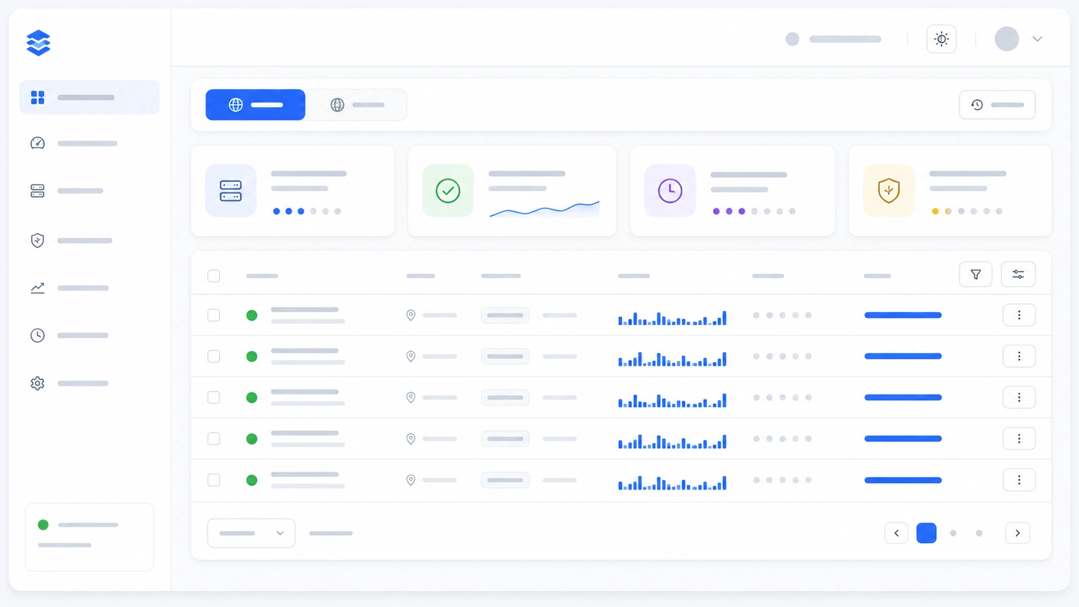
Task: Click the location pin in the first row
Action: [410, 315]
